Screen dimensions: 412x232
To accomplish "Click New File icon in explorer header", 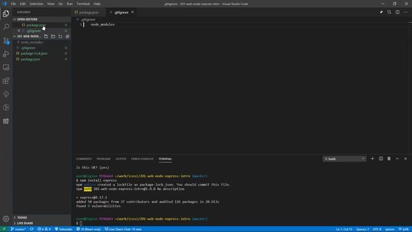I will [x=46, y=36].
